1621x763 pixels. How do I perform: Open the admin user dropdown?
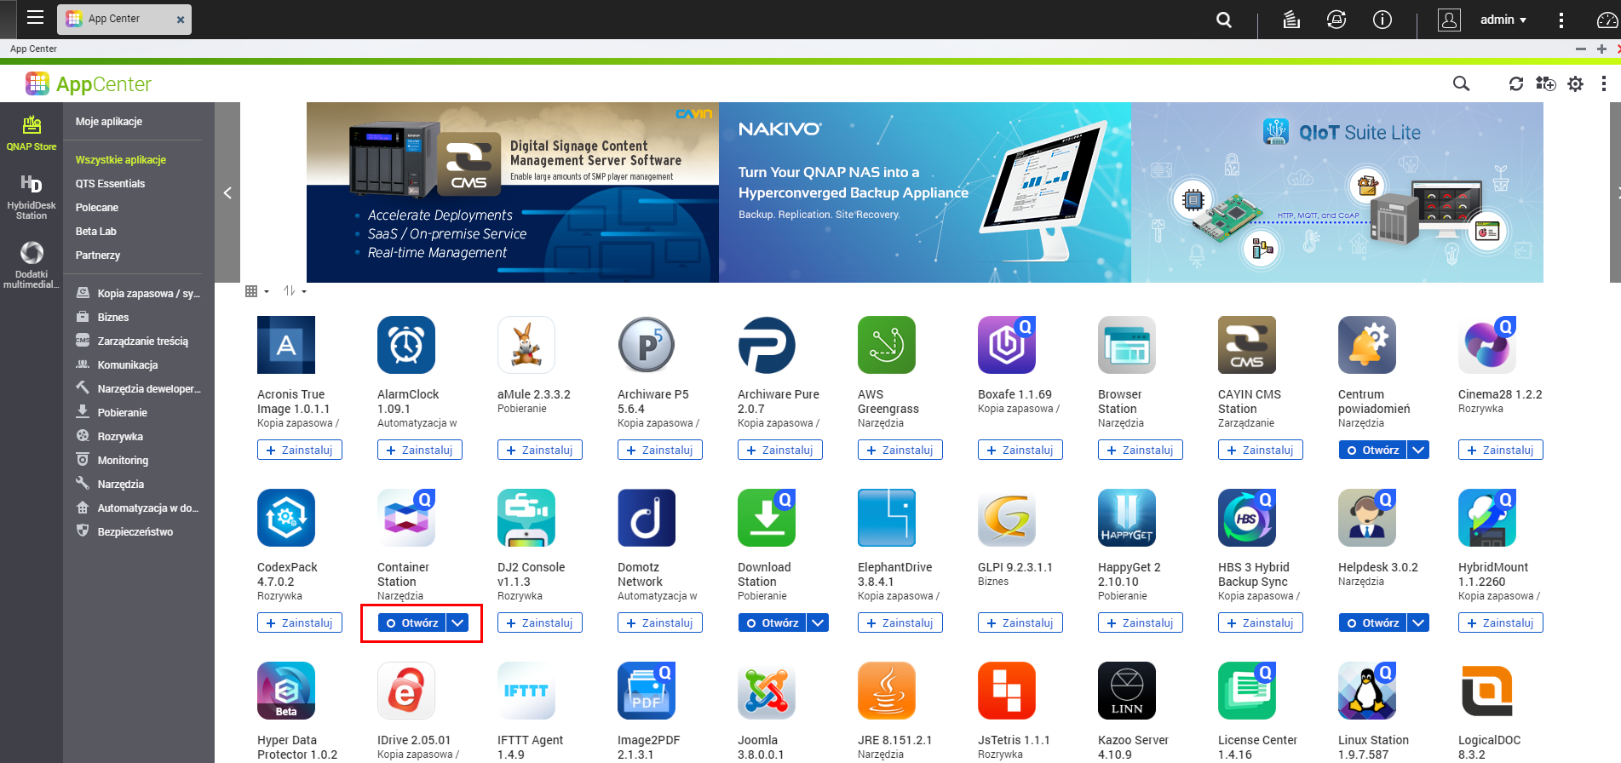pyautogui.click(x=1503, y=20)
